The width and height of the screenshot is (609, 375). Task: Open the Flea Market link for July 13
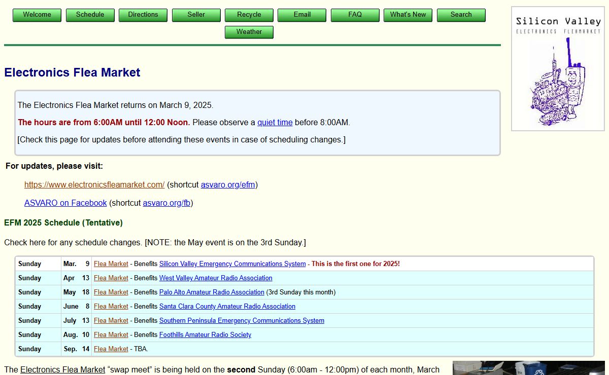pyautogui.click(x=111, y=321)
